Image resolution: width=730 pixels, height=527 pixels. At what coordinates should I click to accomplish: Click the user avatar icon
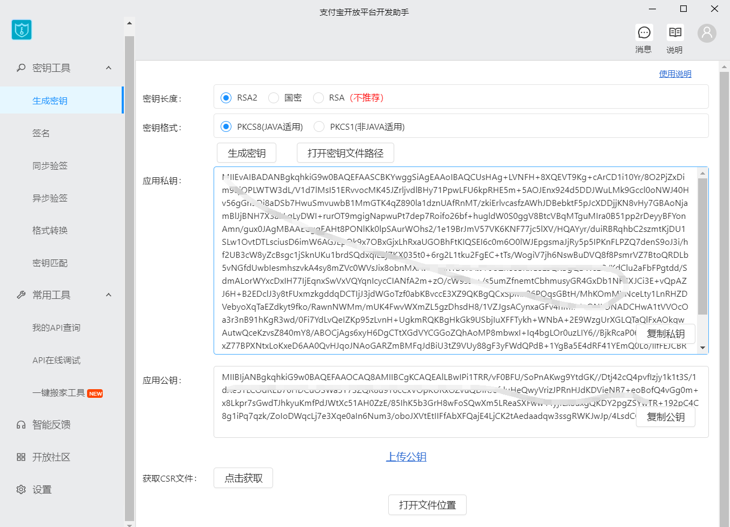(707, 33)
